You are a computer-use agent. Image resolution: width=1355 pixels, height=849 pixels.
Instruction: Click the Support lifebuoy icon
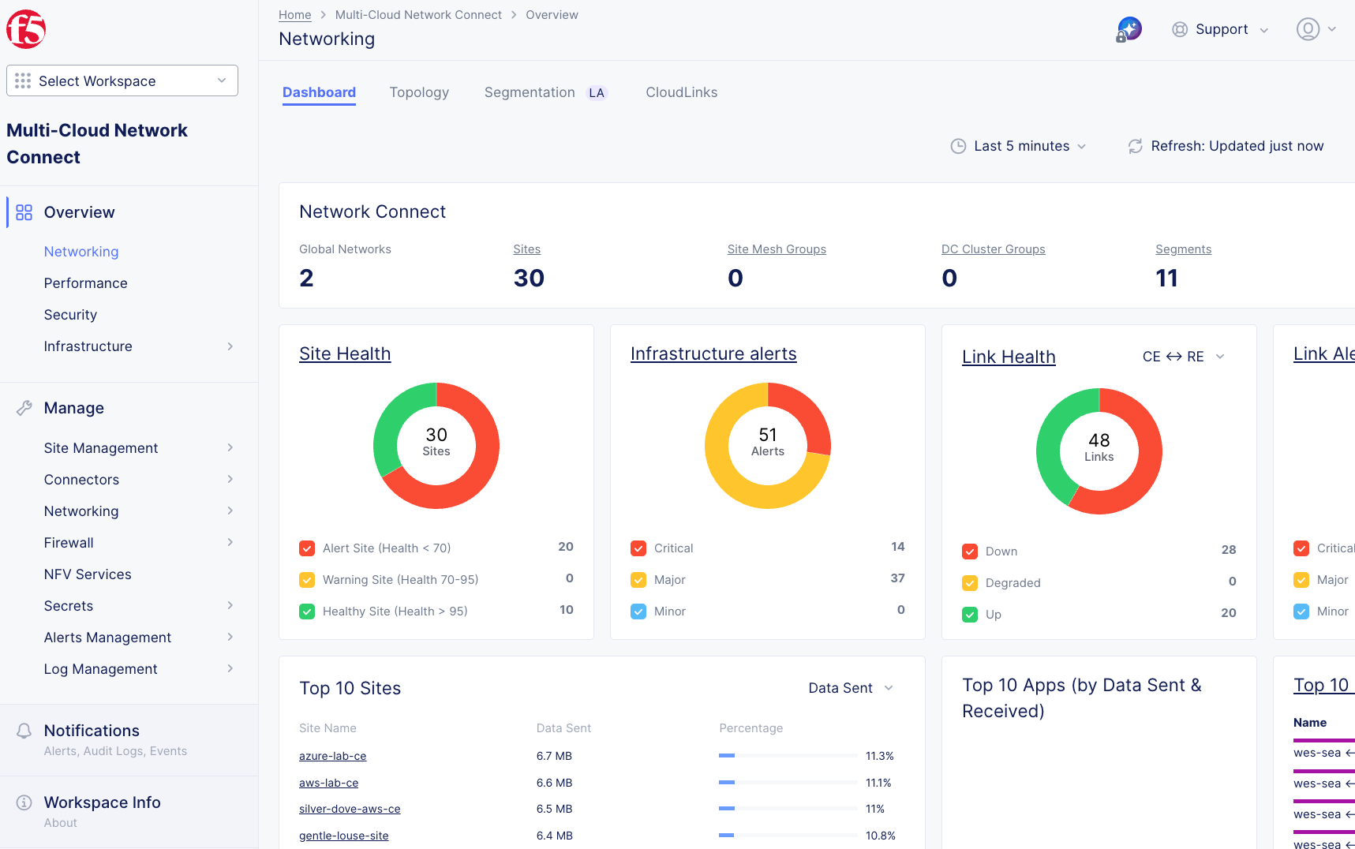pyautogui.click(x=1180, y=29)
